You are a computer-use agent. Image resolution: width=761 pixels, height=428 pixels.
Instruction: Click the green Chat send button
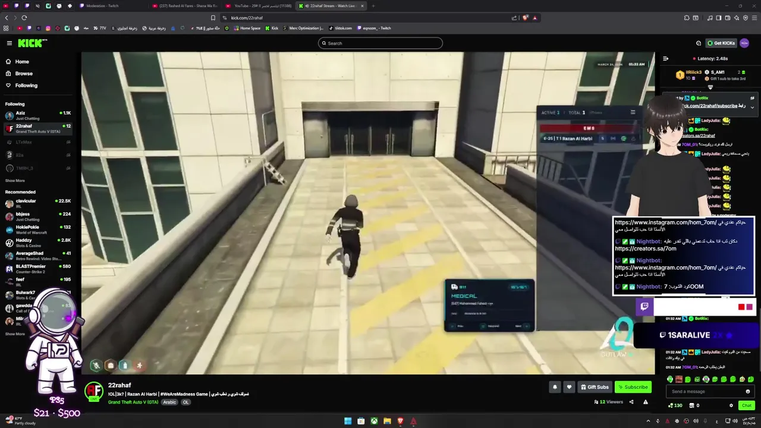click(x=747, y=405)
